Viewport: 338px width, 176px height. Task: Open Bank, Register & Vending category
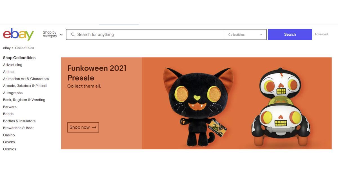coord(24,100)
